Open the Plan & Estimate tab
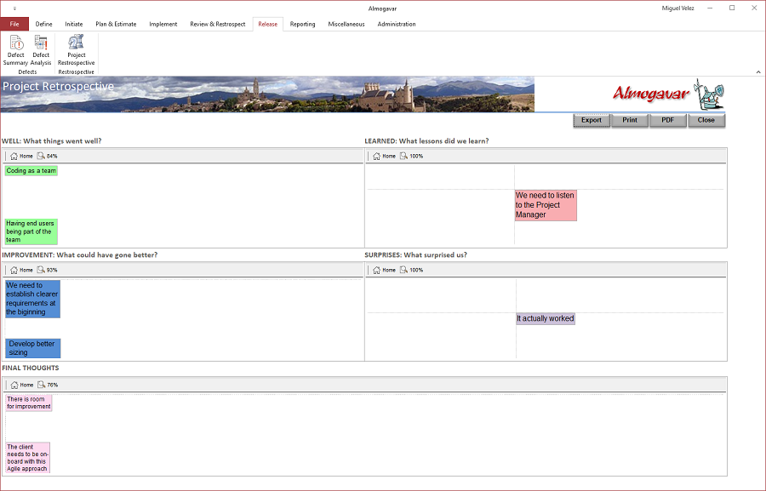The image size is (766, 491). click(x=116, y=24)
